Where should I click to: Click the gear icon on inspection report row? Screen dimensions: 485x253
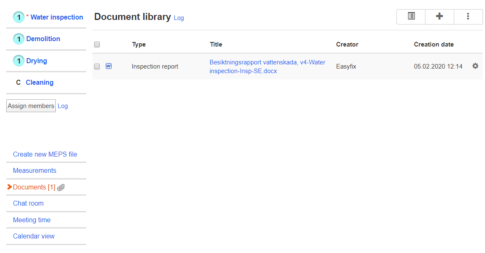475,66
